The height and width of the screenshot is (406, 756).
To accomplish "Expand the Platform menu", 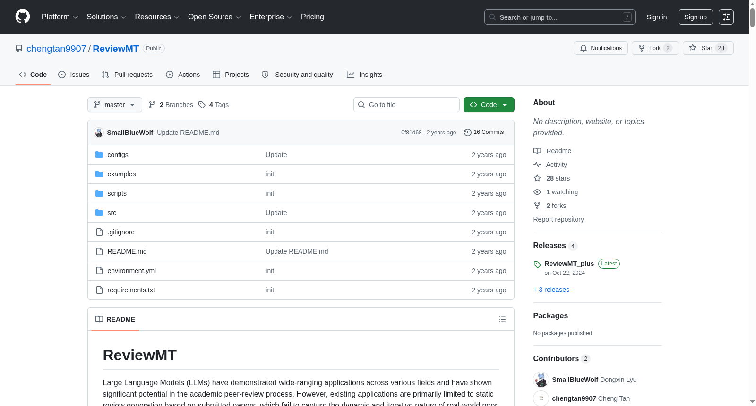I will [x=60, y=17].
